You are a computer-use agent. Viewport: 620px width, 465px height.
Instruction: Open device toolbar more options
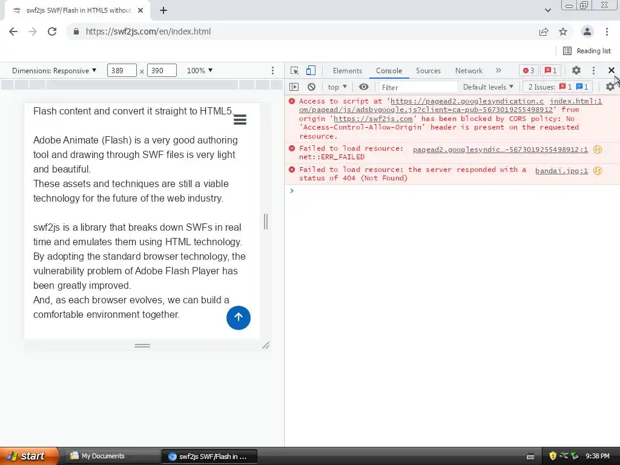click(272, 70)
